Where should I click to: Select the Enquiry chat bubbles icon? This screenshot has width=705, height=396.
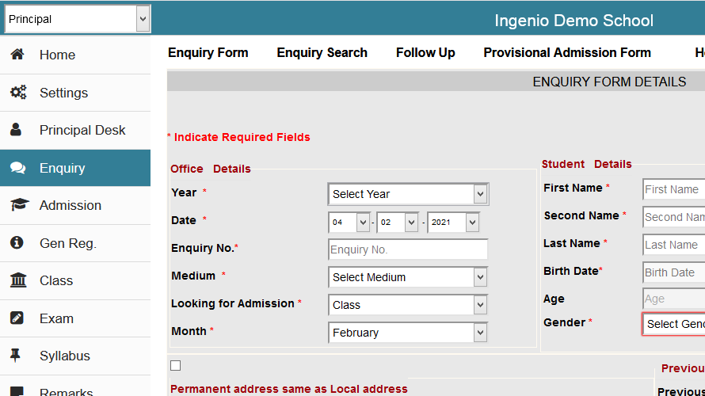(17, 168)
